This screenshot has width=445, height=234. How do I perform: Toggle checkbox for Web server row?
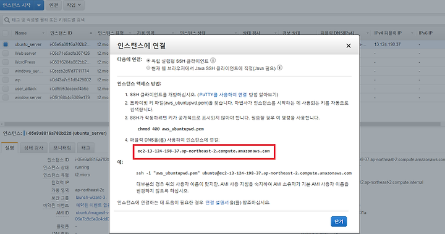pos(6,53)
